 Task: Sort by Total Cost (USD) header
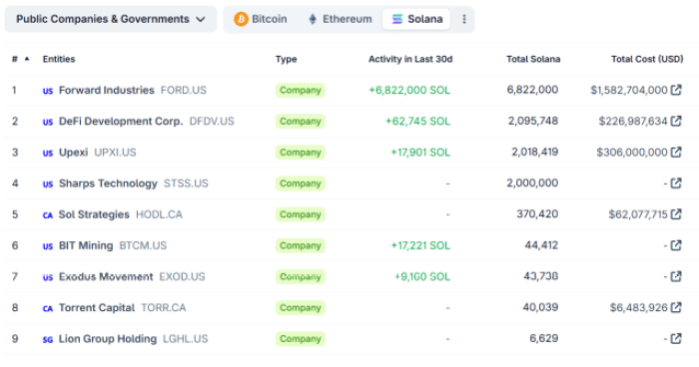(647, 59)
